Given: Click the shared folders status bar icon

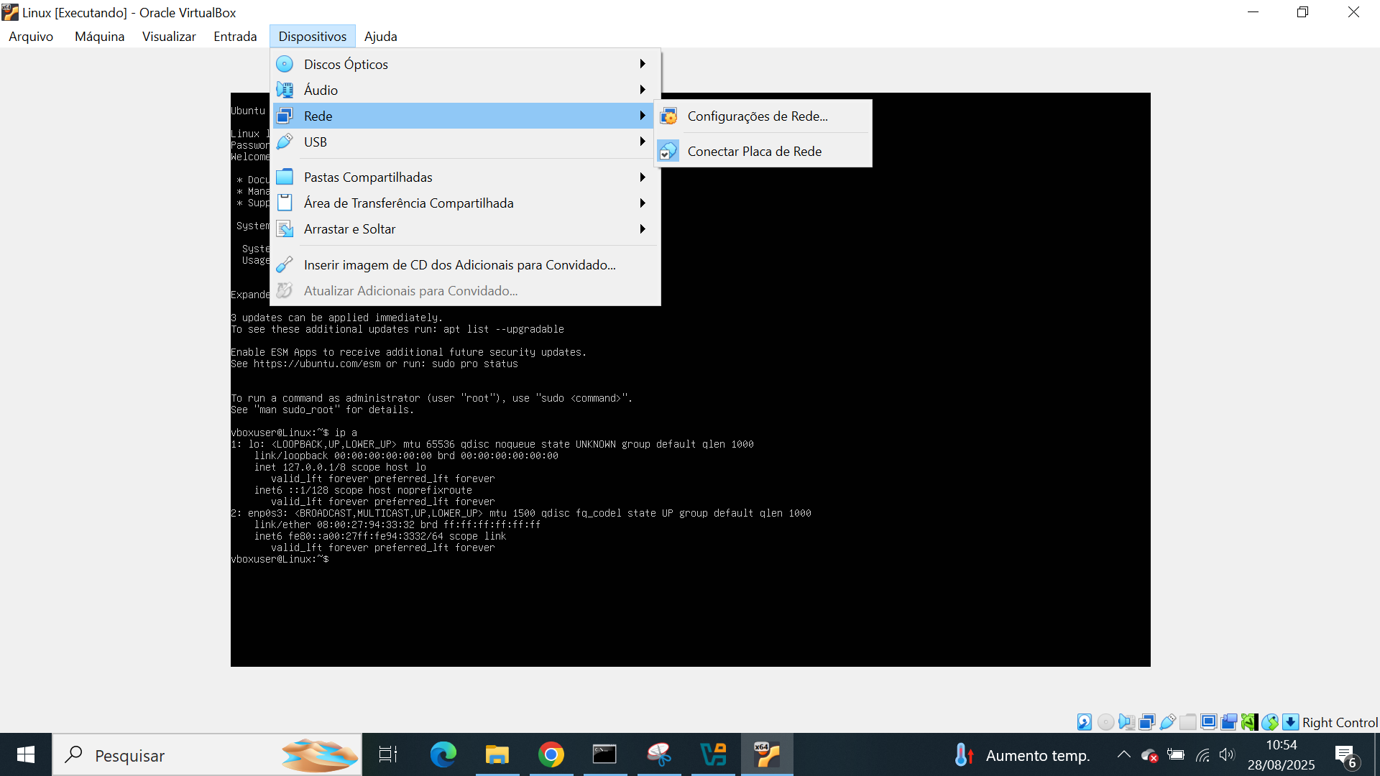Looking at the screenshot, I should click(1188, 722).
